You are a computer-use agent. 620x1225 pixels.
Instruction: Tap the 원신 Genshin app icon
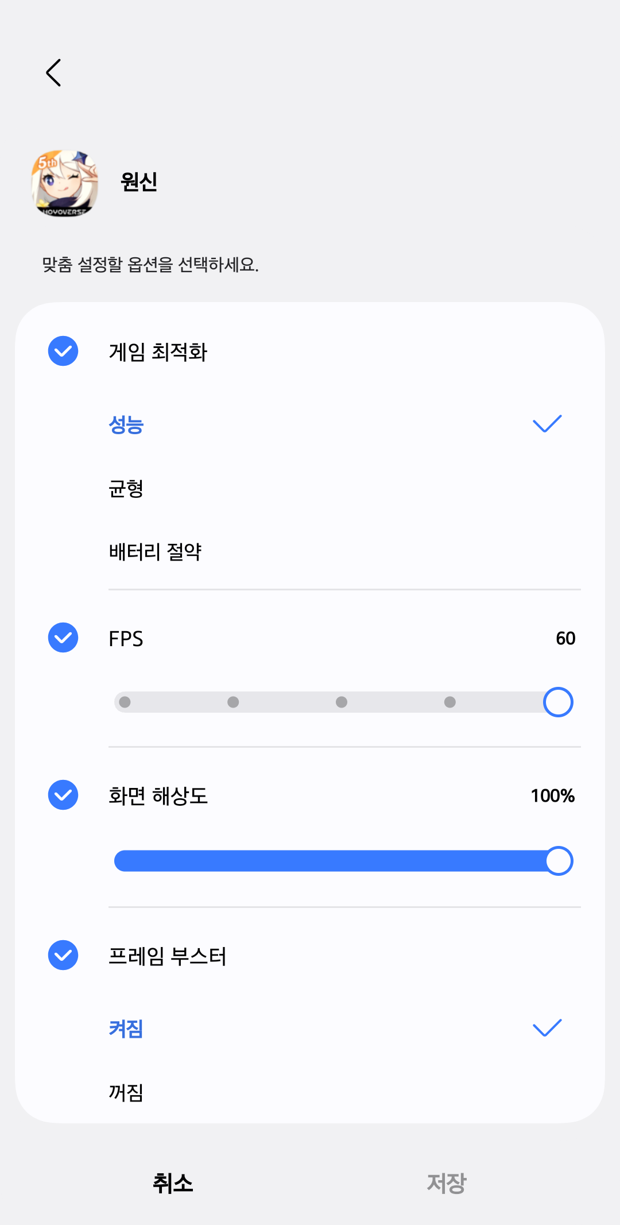pyautogui.click(x=64, y=183)
